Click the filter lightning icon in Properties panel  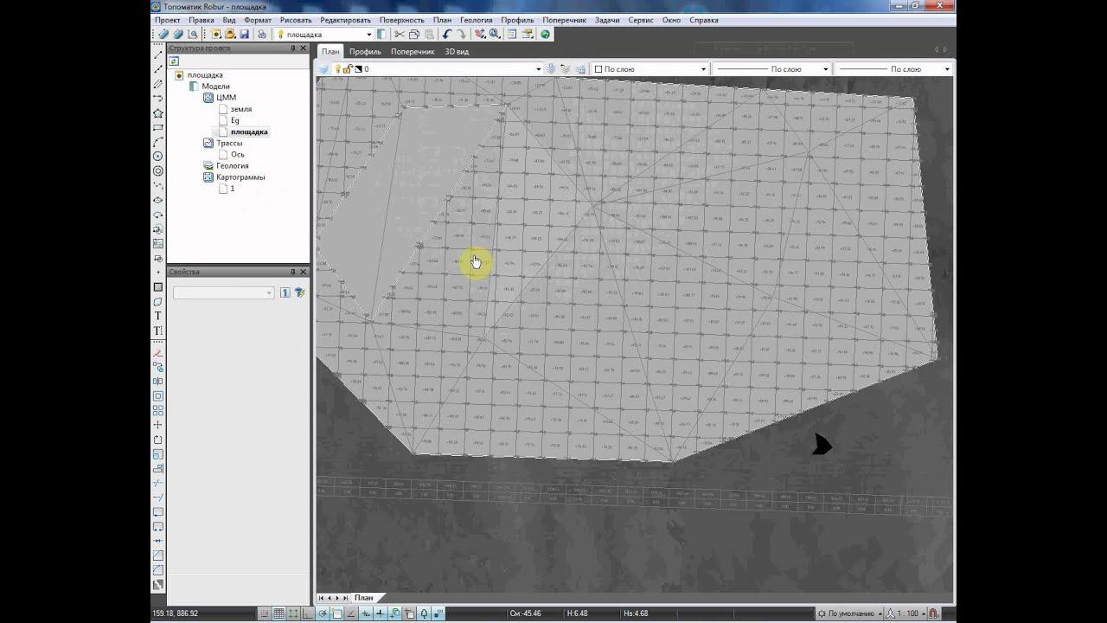(x=299, y=293)
